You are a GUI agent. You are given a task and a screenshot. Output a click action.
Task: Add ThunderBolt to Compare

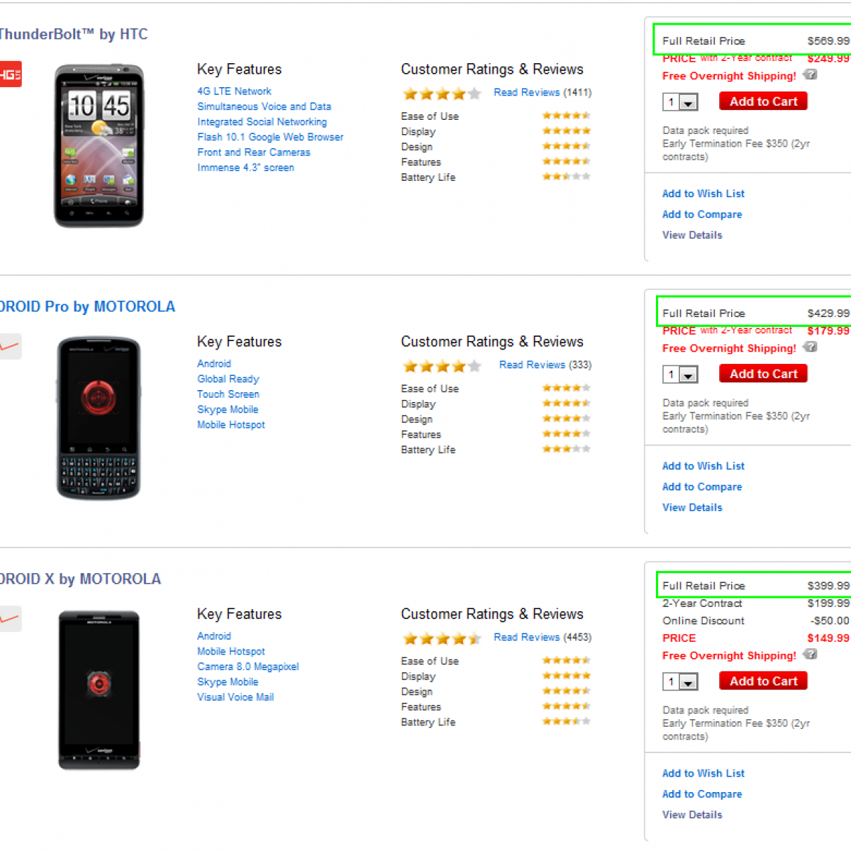point(701,214)
